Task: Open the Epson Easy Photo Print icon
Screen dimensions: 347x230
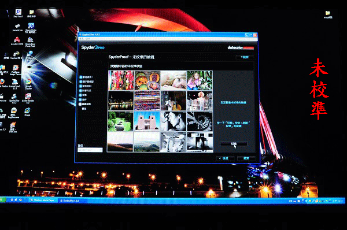Action: click(30, 42)
